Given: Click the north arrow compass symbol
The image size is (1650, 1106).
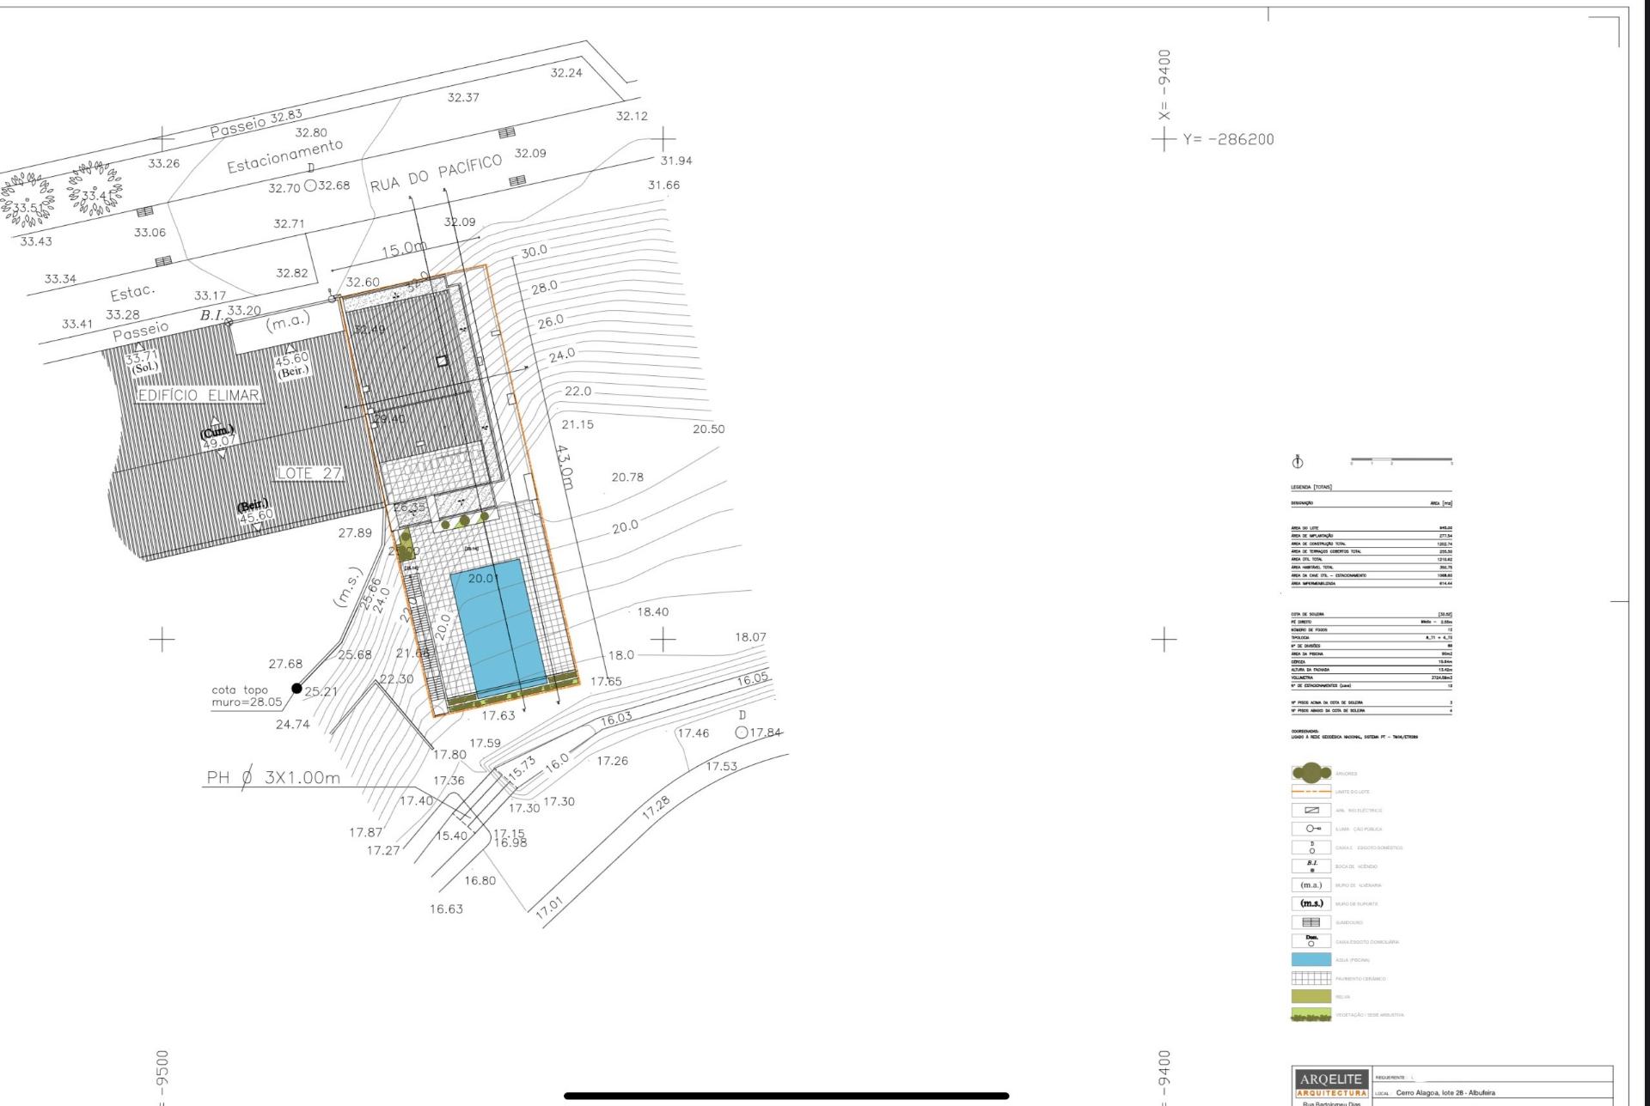Looking at the screenshot, I should click(x=1297, y=462).
